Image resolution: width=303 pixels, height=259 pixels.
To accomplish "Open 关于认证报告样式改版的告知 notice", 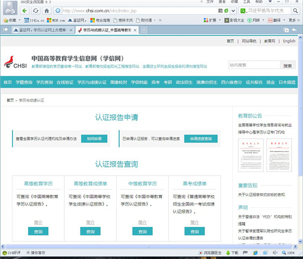I will click(261, 195).
